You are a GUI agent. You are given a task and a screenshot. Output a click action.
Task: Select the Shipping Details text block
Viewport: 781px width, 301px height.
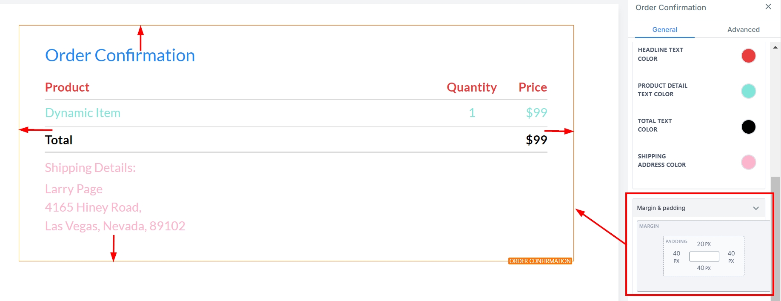90,168
